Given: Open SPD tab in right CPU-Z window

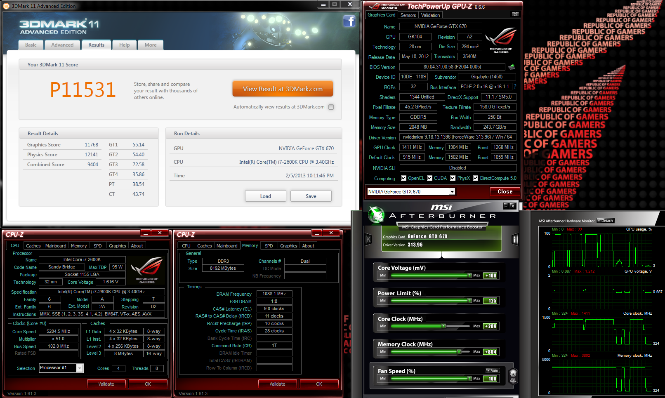Looking at the screenshot, I should pos(269,246).
